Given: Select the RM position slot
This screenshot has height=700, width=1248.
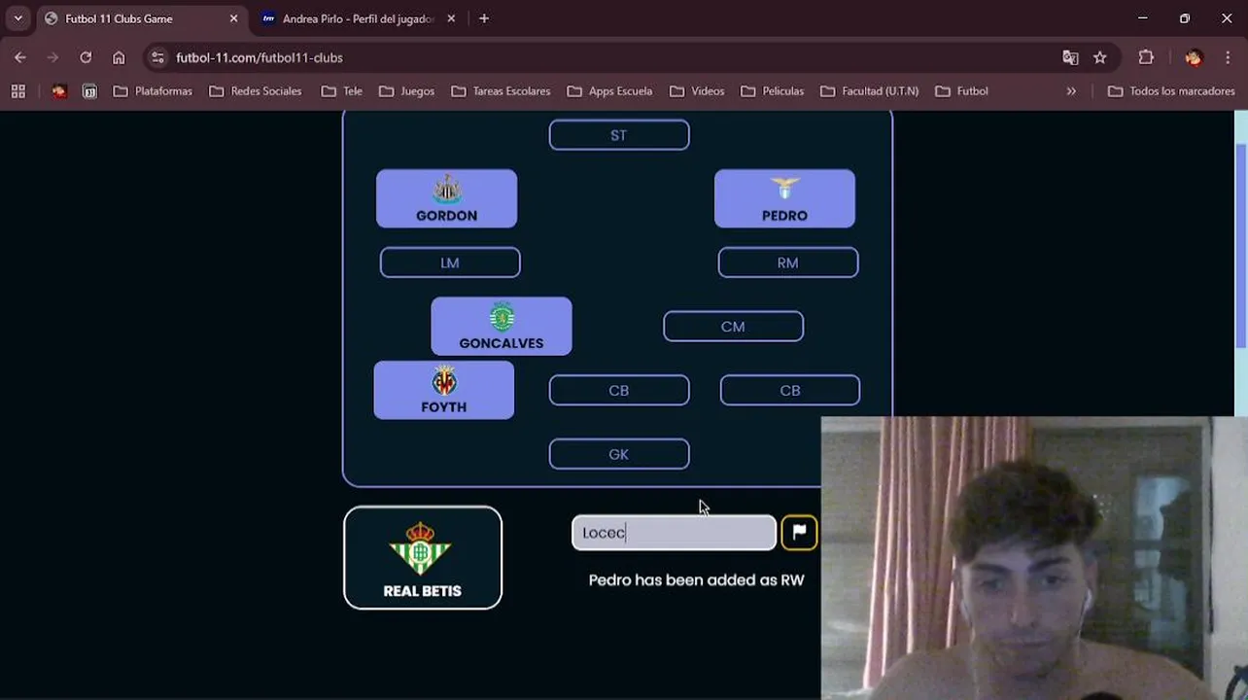Looking at the screenshot, I should click(x=788, y=262).
